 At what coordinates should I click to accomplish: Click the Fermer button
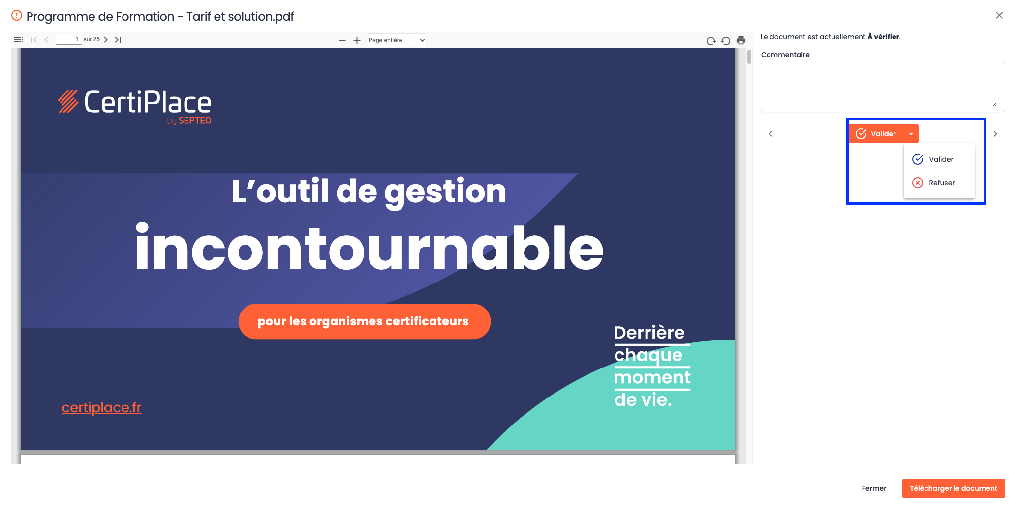pyautogui.click(x=874, y=488)
